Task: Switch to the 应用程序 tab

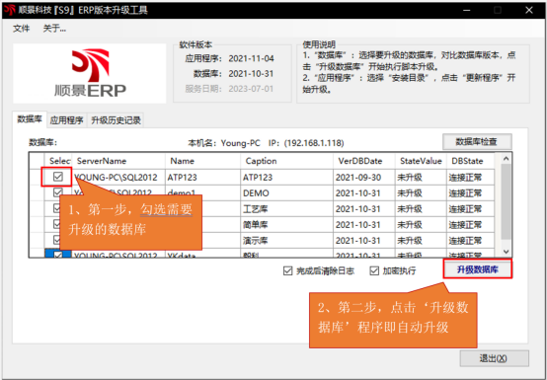Action: click(66, 120)
